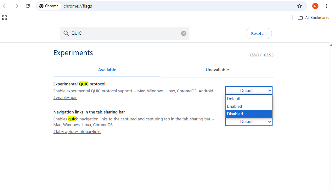This screenshot has width=332, height=191.
Task: Open the tab-sharing bar links dropdown
Action: 249,122
